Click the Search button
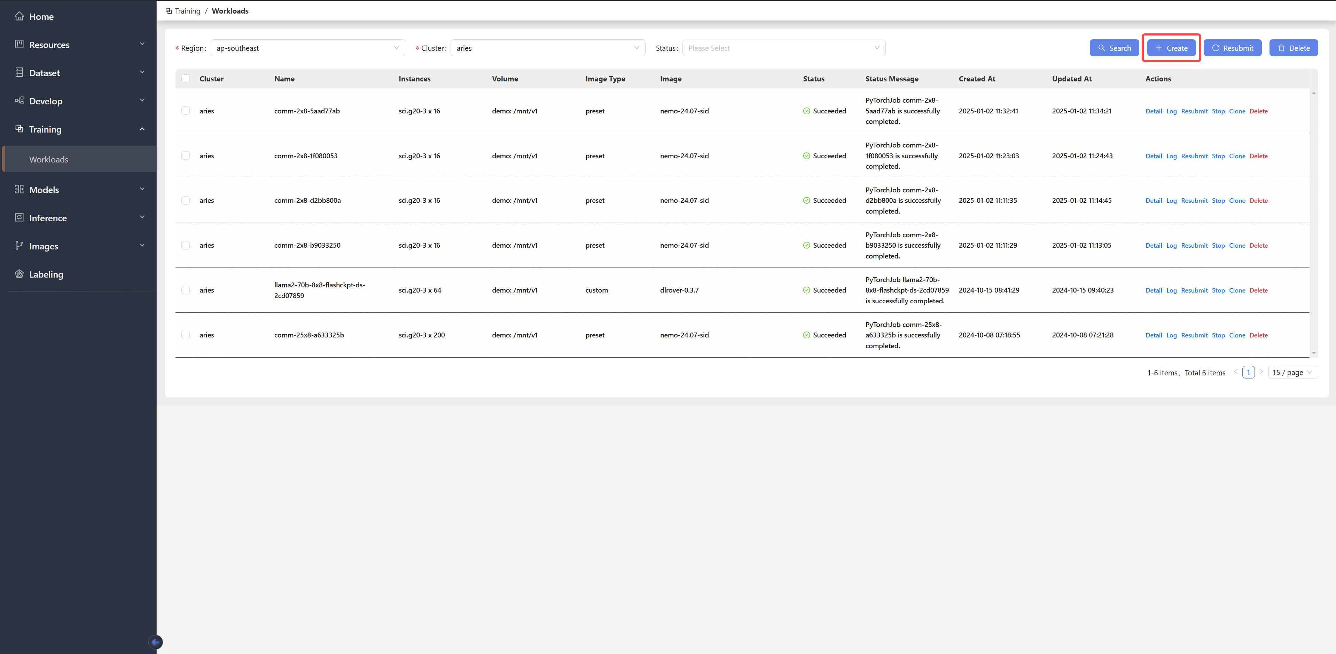The height and width of the screenshot is (654, 1336). 1114,48
